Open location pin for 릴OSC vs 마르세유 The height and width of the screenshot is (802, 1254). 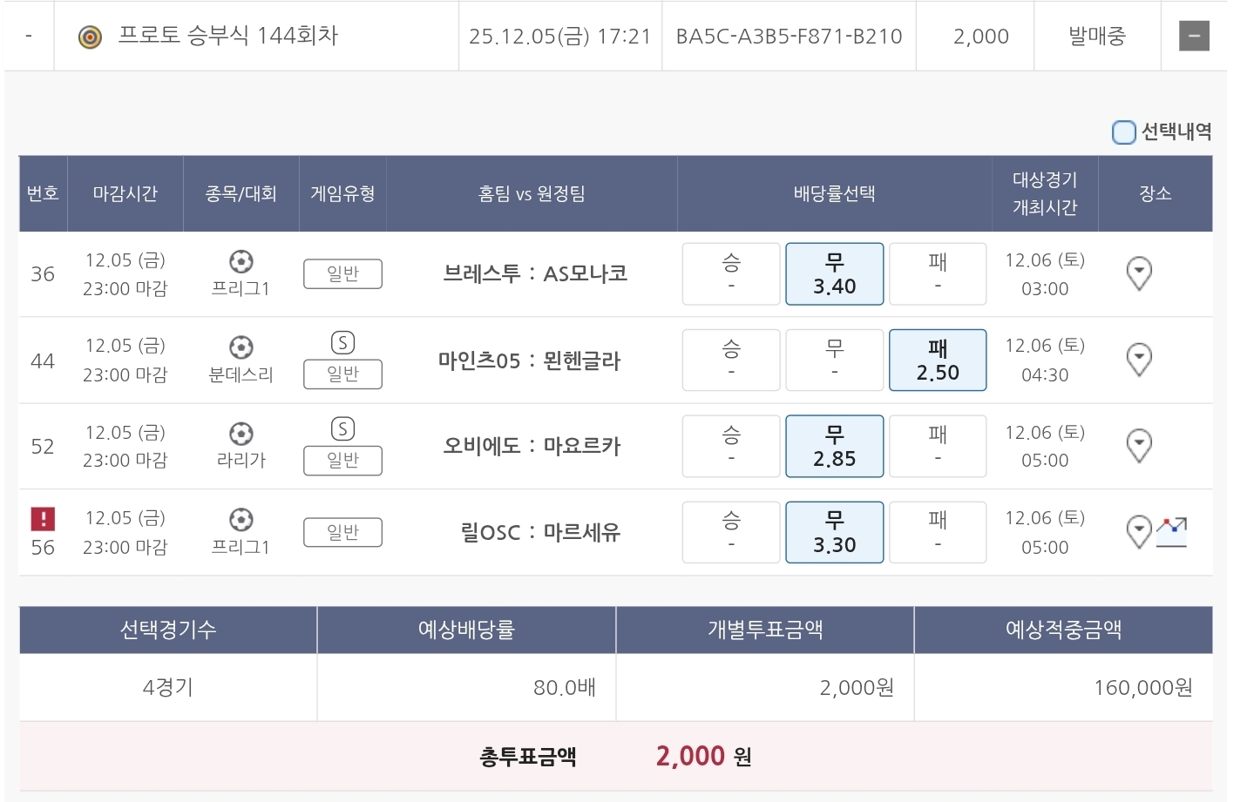[x=1138, y=531]
